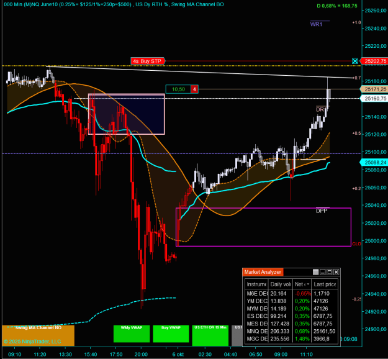
Task: Click the 0,68% net change cell
Action: [x=302, y=331]
